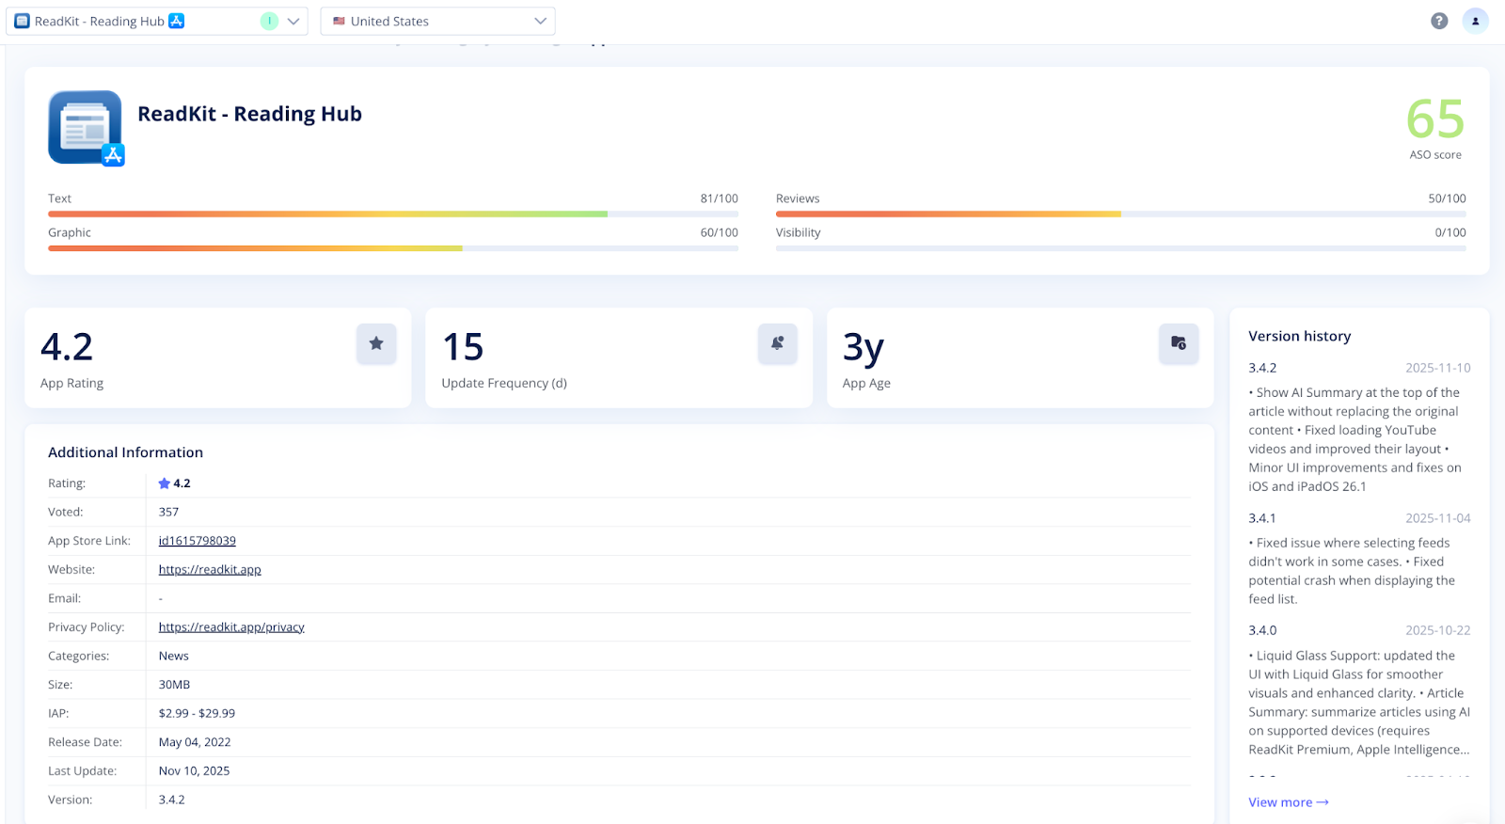
Task: Open the readkit.app/privacy policy link
Action: [x=231, y=627]
